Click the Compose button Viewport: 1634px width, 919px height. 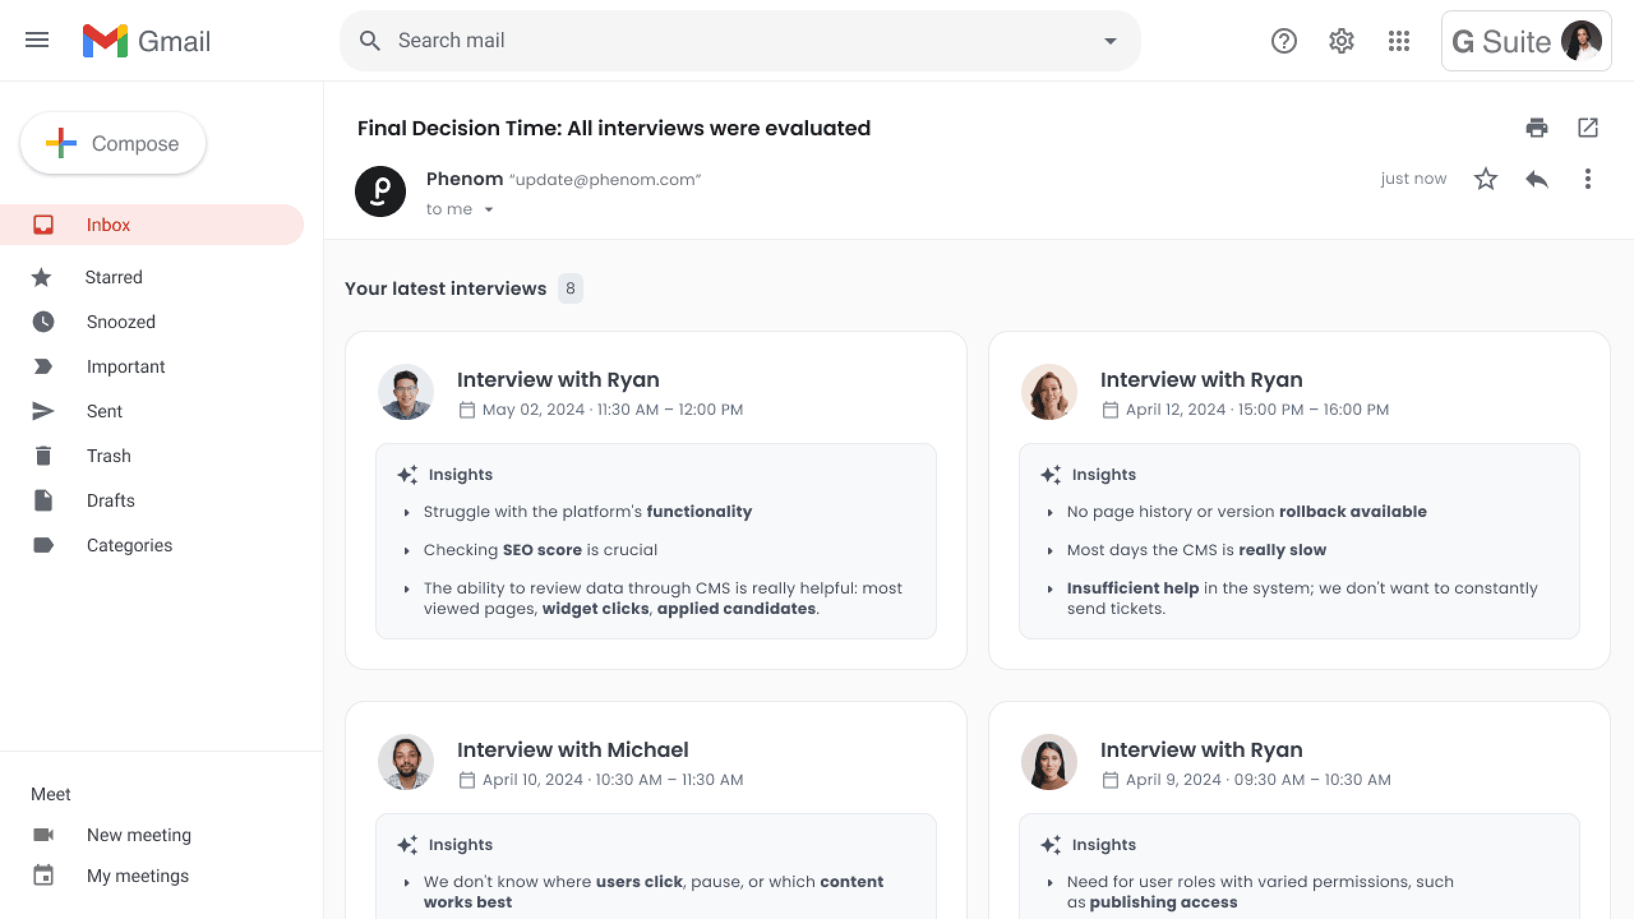tap(113, 144)
